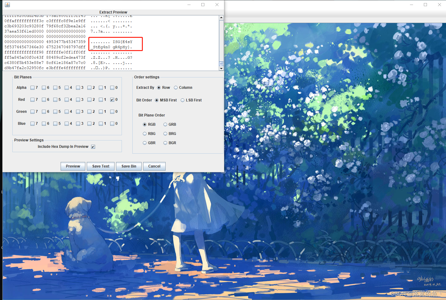Click the hex preview scrollbar up arrow
446x300 pixels.
(x=221, y=18)
